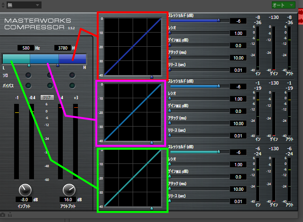Screen dimensions: 303x222
Task: Click the low/mid crossover handle under band bar
Action: [29, 65]
